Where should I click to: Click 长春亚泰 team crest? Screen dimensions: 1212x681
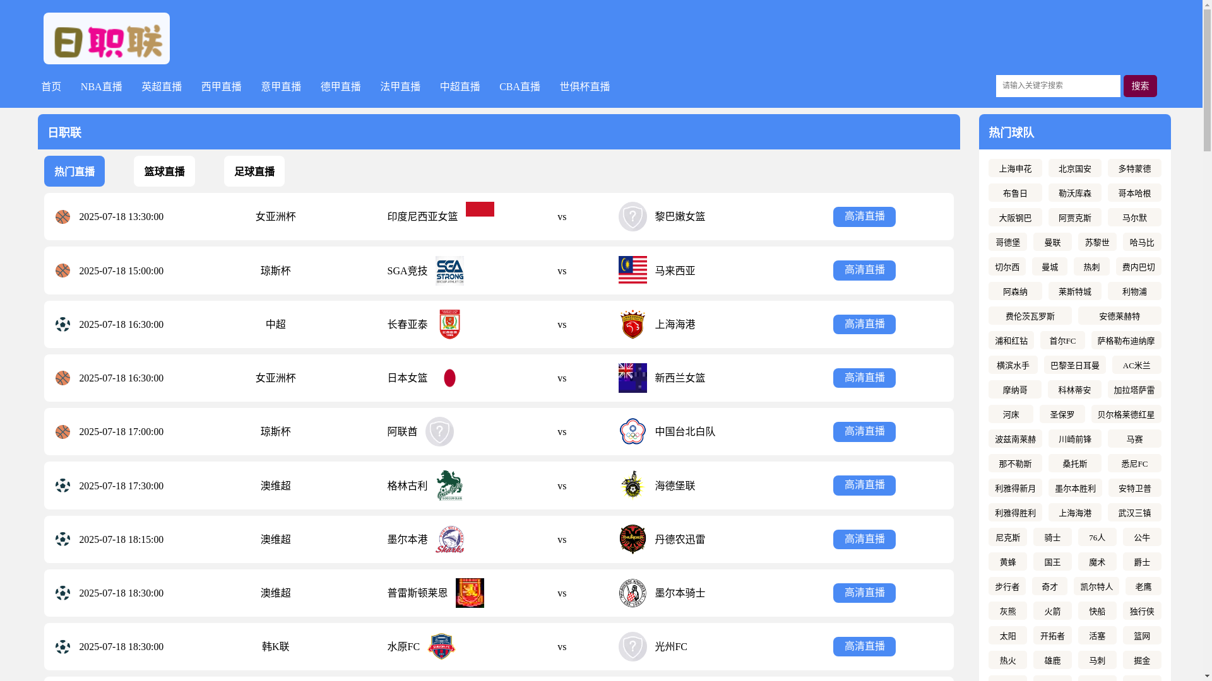click(x=449, y=324)
